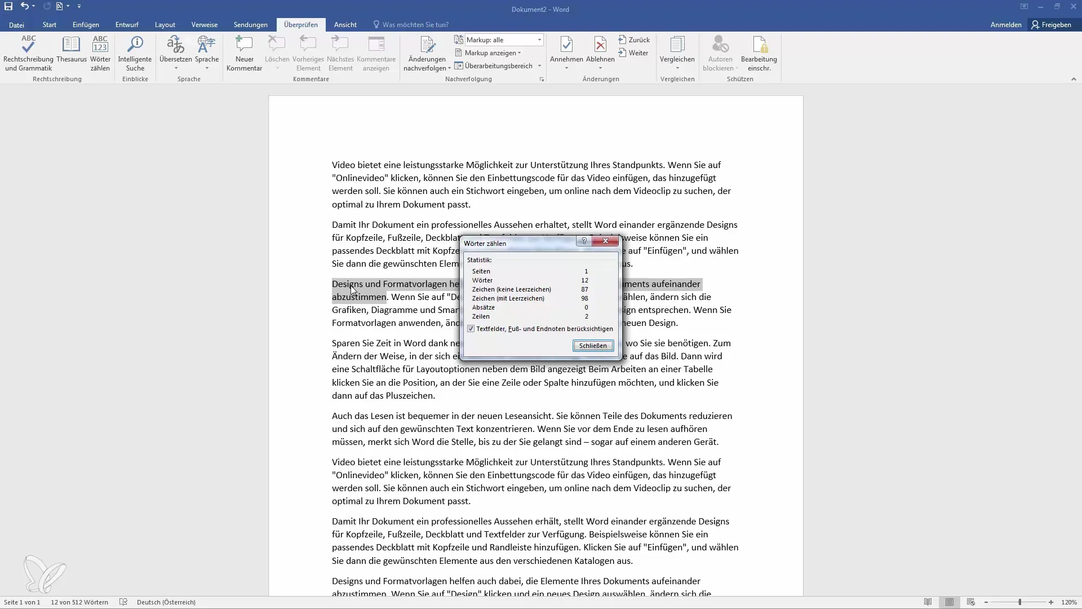Go to previous change with Zurück
The image size is (1082, 609).
pyautogui.click(x=634, y=40)
